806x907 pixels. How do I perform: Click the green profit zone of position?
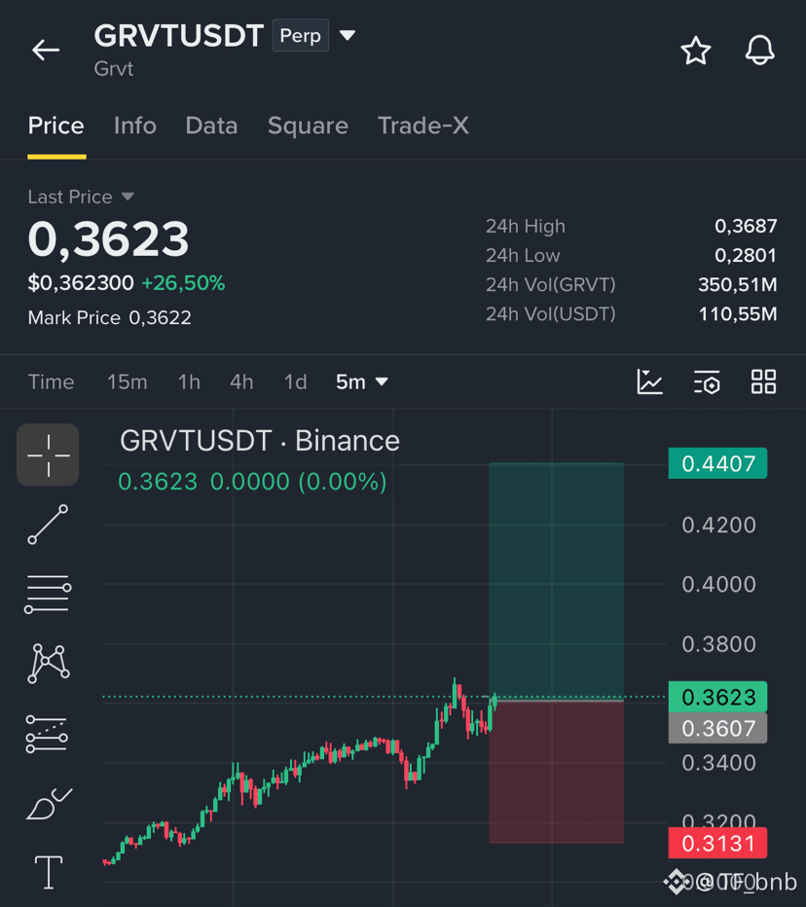(556, 581)
